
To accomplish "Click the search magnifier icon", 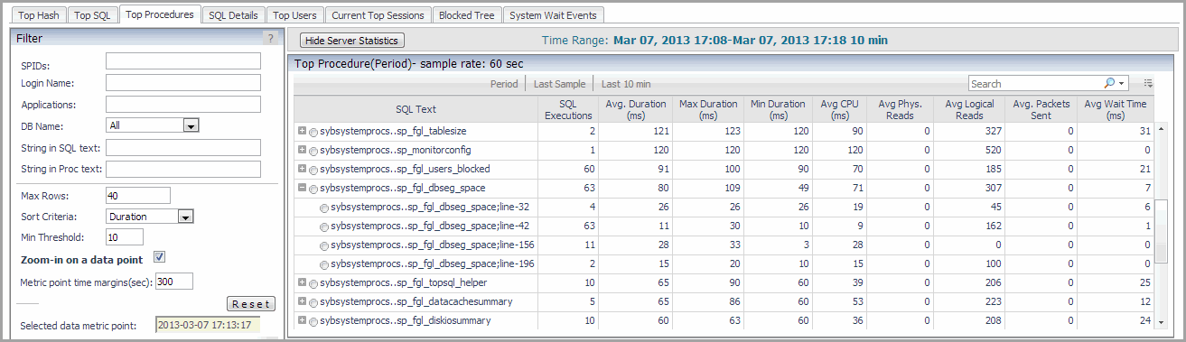I will (1109, 83).
